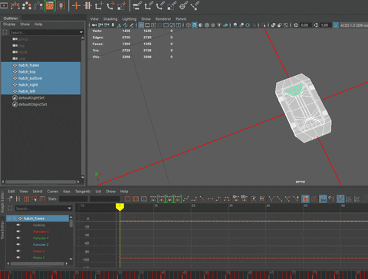Click the ghost dots icon with orange dot
This screenshot has height=279, width=368.
coord(27,5)
